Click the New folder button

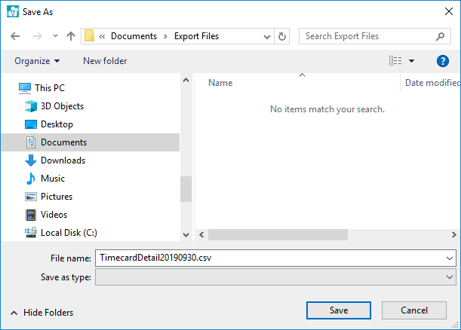[105, 61]
